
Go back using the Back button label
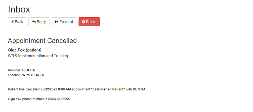point(19,22)
